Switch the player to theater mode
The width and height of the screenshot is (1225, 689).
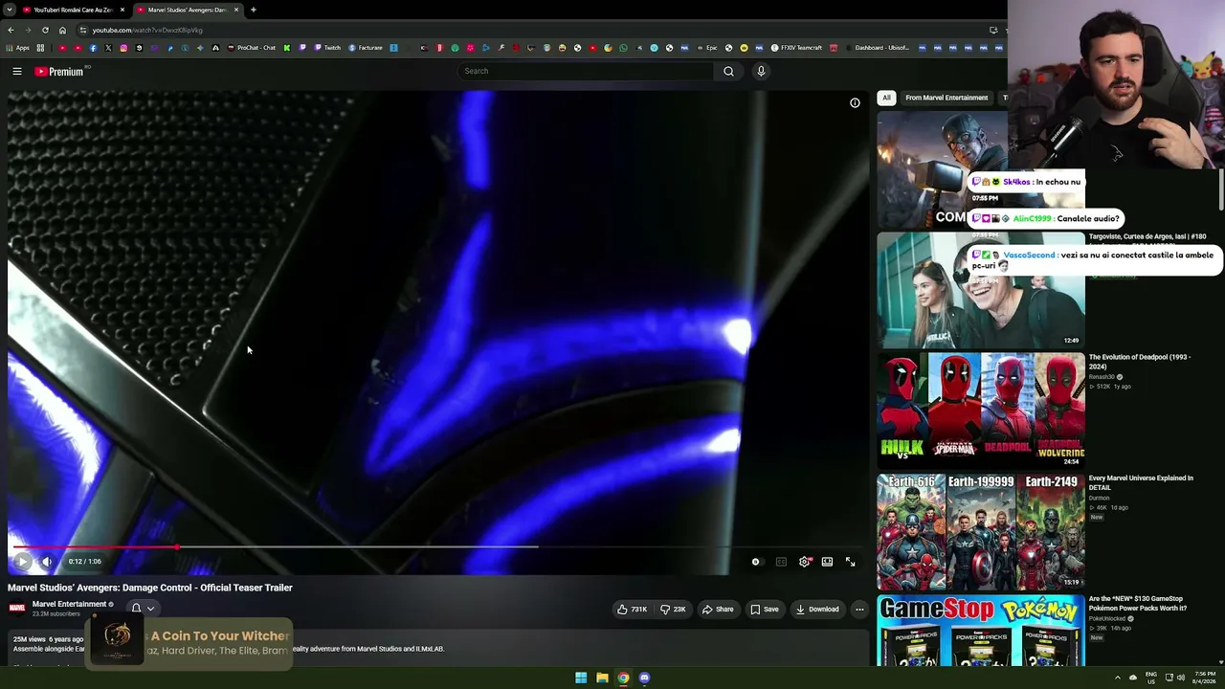827,562
